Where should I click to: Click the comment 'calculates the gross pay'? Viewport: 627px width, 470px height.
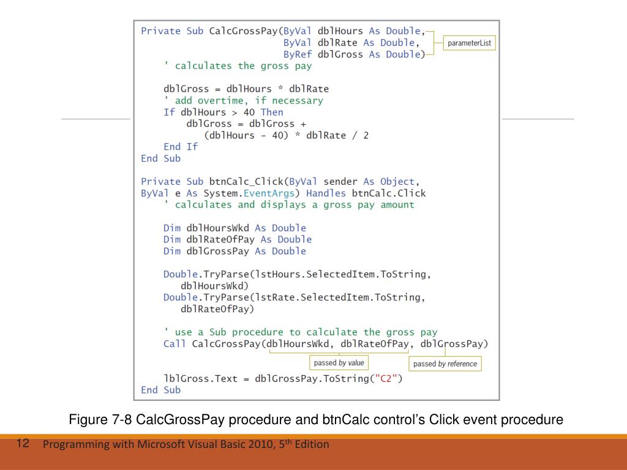238,66
